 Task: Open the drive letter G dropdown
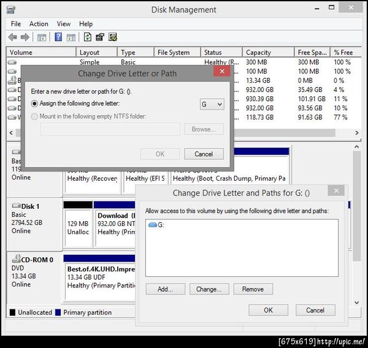click(x=212, y=104)
